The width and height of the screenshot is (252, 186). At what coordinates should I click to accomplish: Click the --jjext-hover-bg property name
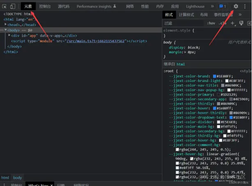tap(186, 154)
